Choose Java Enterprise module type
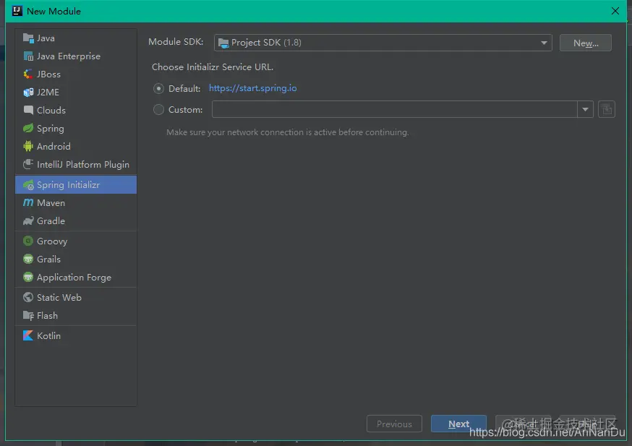 point(76,56)
